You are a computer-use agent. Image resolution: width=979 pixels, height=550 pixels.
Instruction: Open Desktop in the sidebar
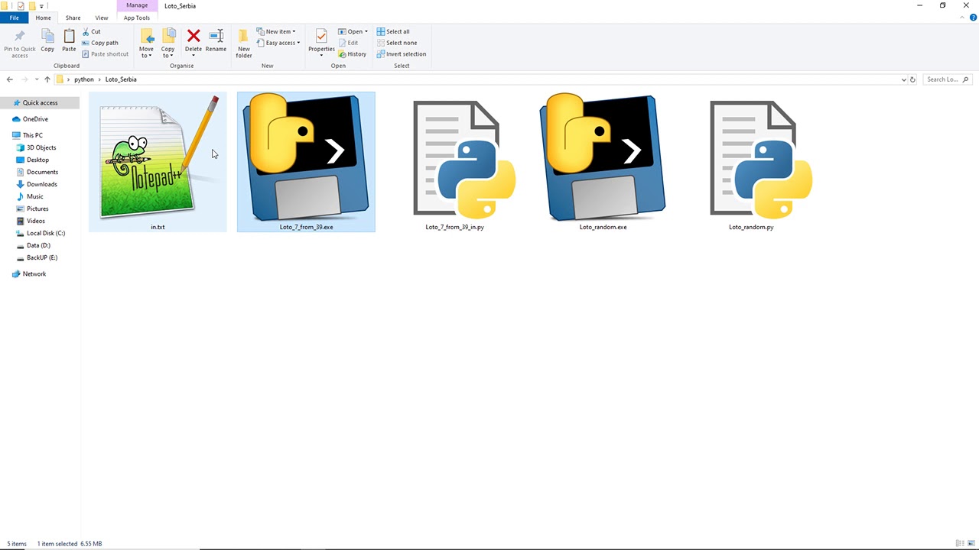(x=37, y=160)
